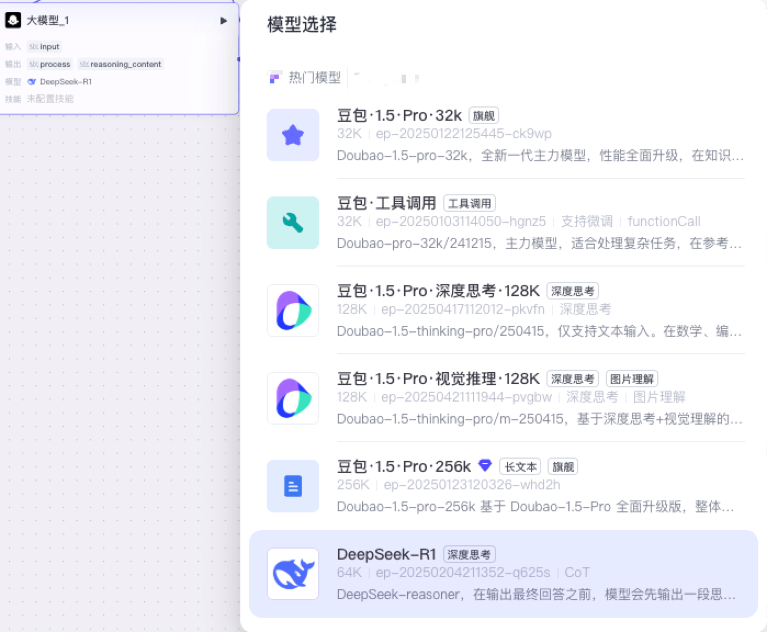Screen dimensions: 767x632
Task: Switch to the 热门模型 tab
Action: coord(314,78)
